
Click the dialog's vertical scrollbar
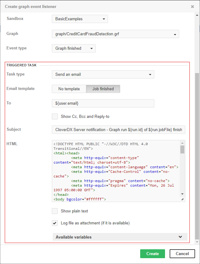pyautogui.click(x=197, y=123)
